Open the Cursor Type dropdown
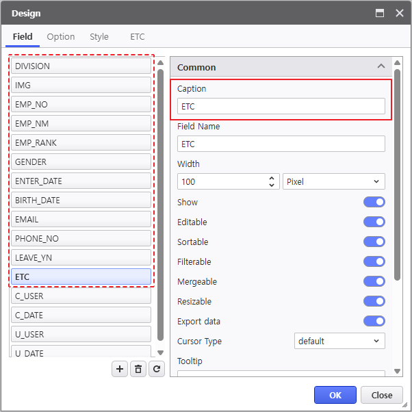 (x=339, y=341)
